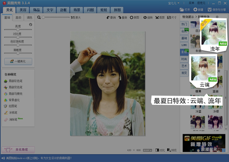The width and height of the screenshot is (229, 162).
Task: Select the 调色 adjustment sub-tab
Action: 29,18
